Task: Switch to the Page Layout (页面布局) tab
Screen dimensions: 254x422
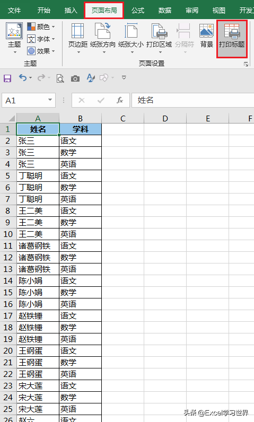Action: pyautogui.click(x=104, y=10)
